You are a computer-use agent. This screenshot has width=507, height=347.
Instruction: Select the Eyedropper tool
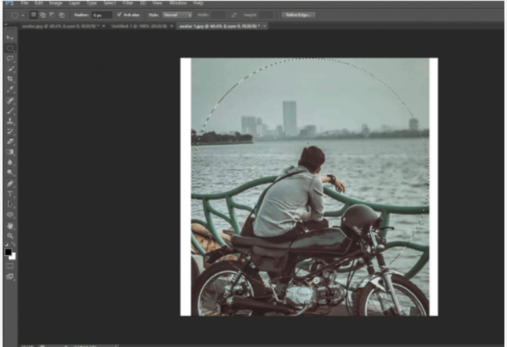click(x=10, y=90)
